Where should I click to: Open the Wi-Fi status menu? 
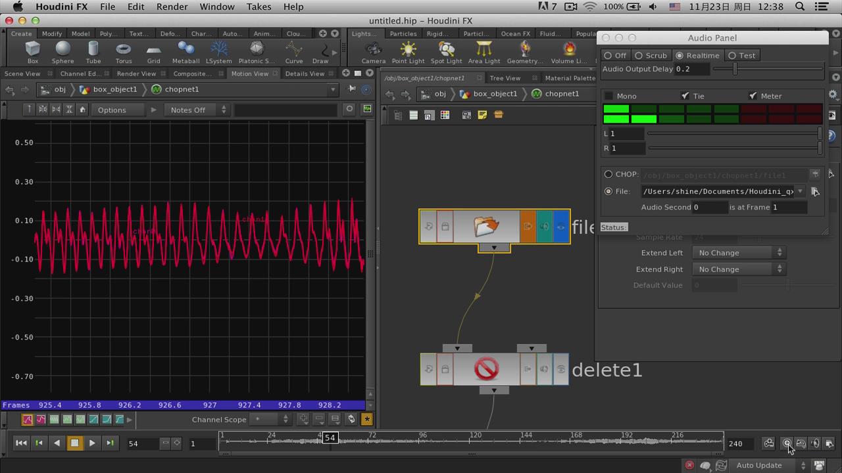tap(589, 7)
